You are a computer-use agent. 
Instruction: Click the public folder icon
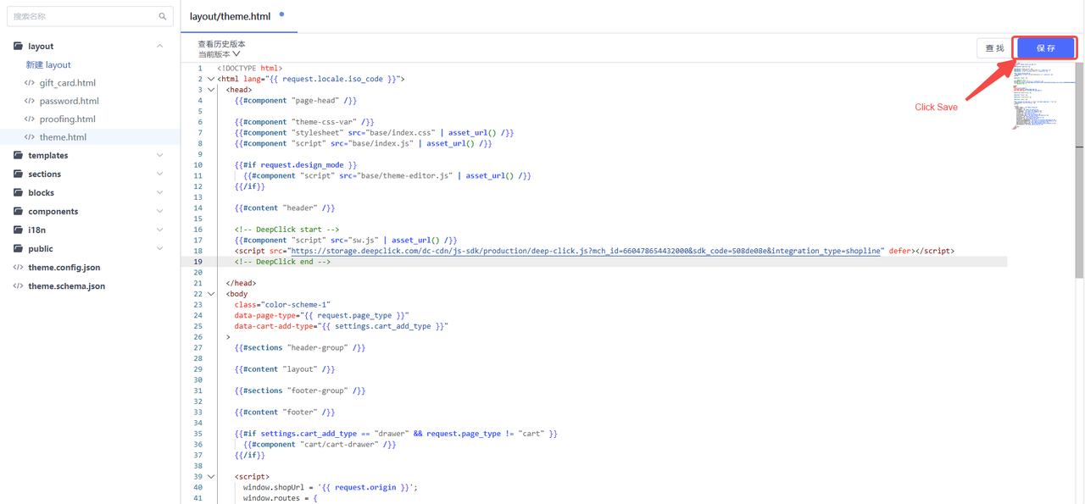point(18,249)
